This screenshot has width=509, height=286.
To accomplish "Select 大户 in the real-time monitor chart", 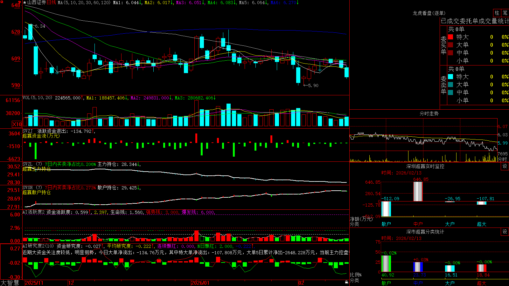I will (450, 224).
